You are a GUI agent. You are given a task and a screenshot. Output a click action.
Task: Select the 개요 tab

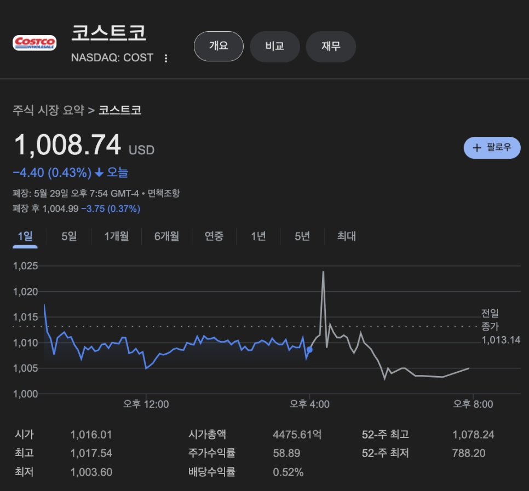click(219, 46)
